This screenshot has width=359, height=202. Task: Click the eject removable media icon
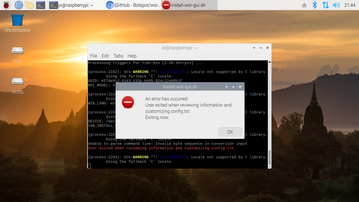[304, 5]
